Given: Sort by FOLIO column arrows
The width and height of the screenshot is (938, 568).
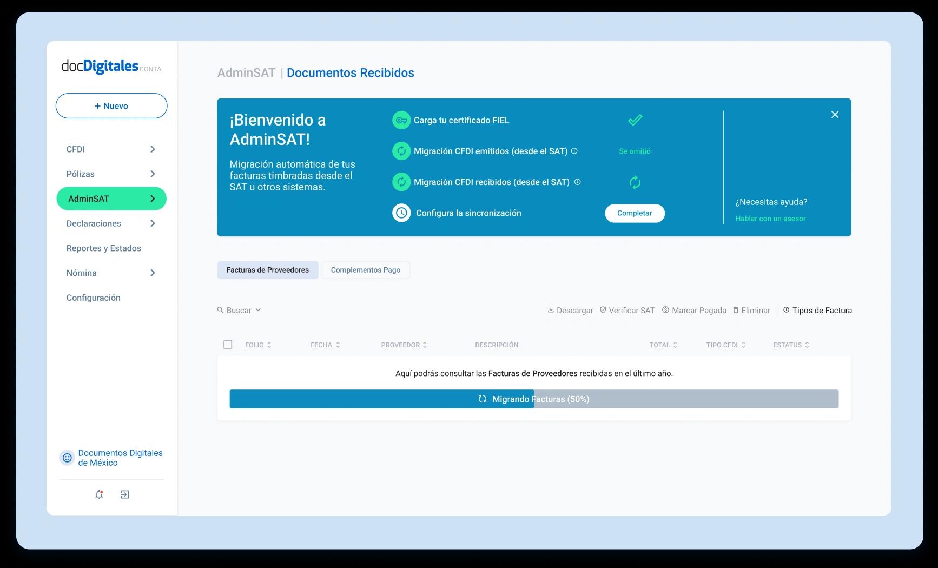Looking at the screenshot, I should click(x=269, y=345).
